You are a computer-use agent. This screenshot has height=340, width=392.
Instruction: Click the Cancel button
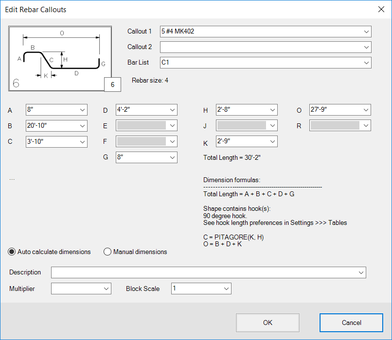351,323
